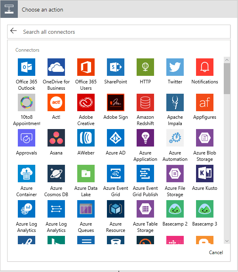Viewport: 238px width, 272px height.
Task: Open the Azure Container connector
Action: click(27, 174)
